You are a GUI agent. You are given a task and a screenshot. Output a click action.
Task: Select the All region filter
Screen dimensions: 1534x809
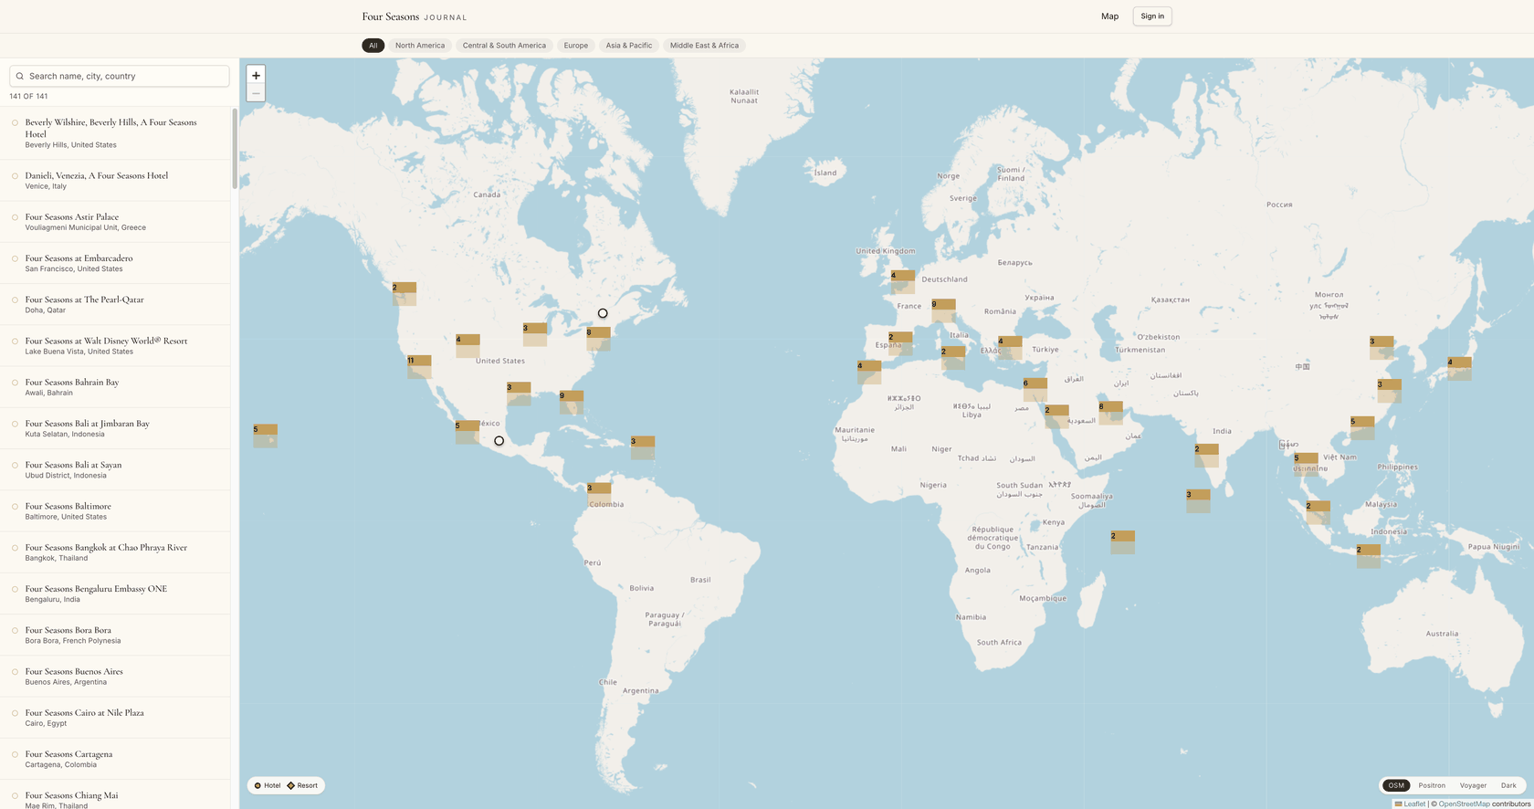pos(373,46)
